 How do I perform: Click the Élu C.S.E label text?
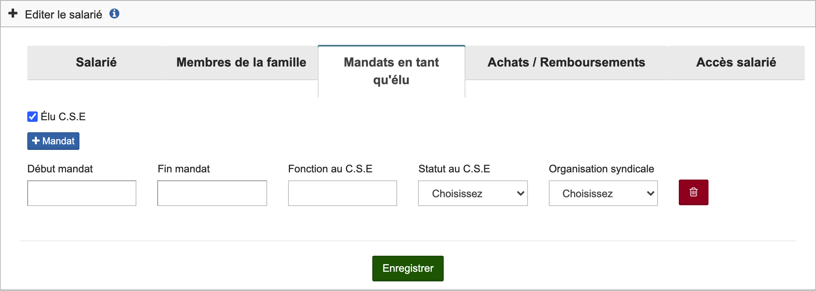click(x=63, y=117)
